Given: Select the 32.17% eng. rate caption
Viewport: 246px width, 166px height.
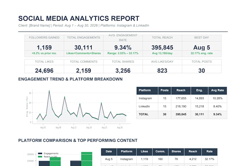Looking at the screenshot, I should (x=202, y=53).
